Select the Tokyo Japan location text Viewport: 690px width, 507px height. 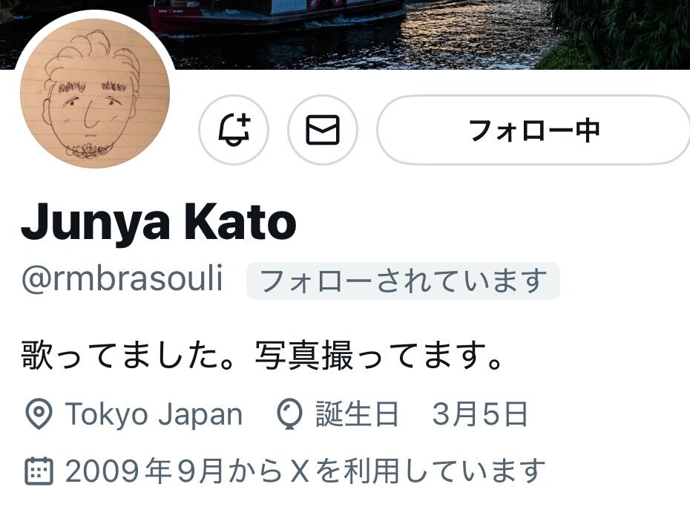pos(154,414)
